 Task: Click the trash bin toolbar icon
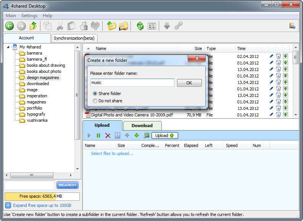click(x=84, y=26)
